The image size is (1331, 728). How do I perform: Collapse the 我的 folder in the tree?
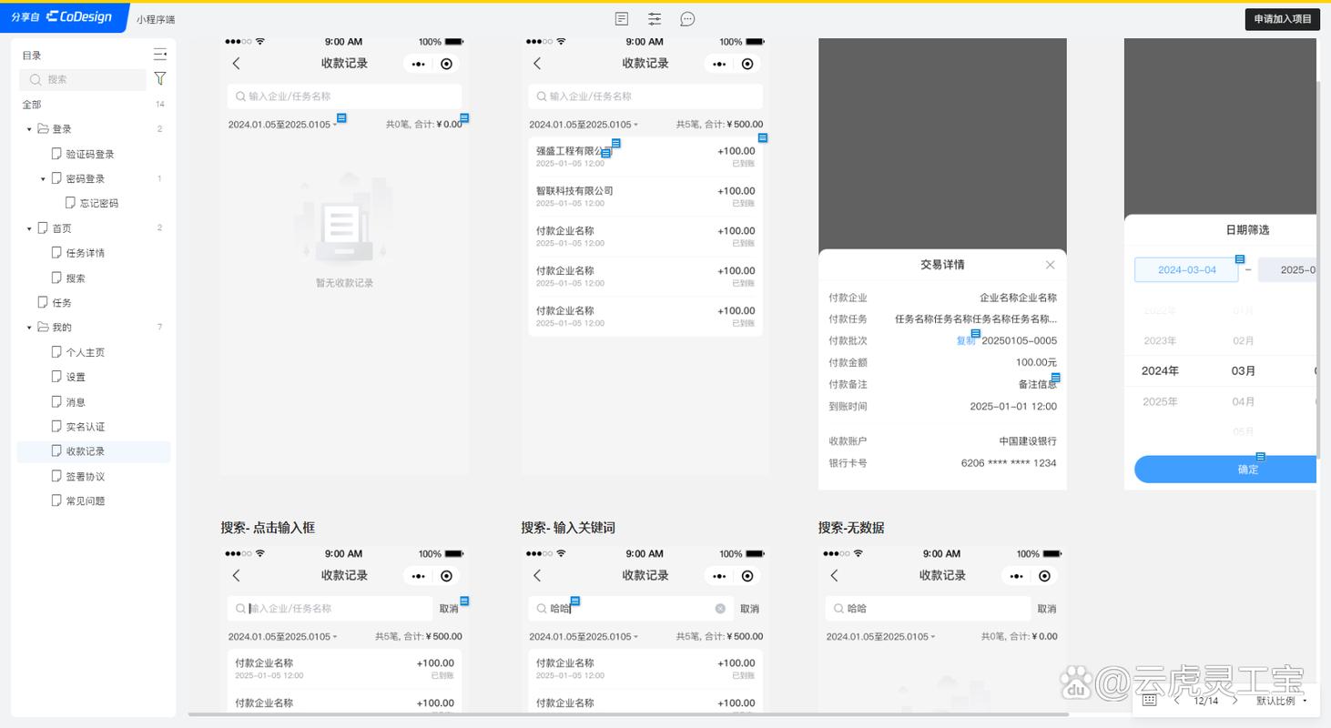click(29, 328)
